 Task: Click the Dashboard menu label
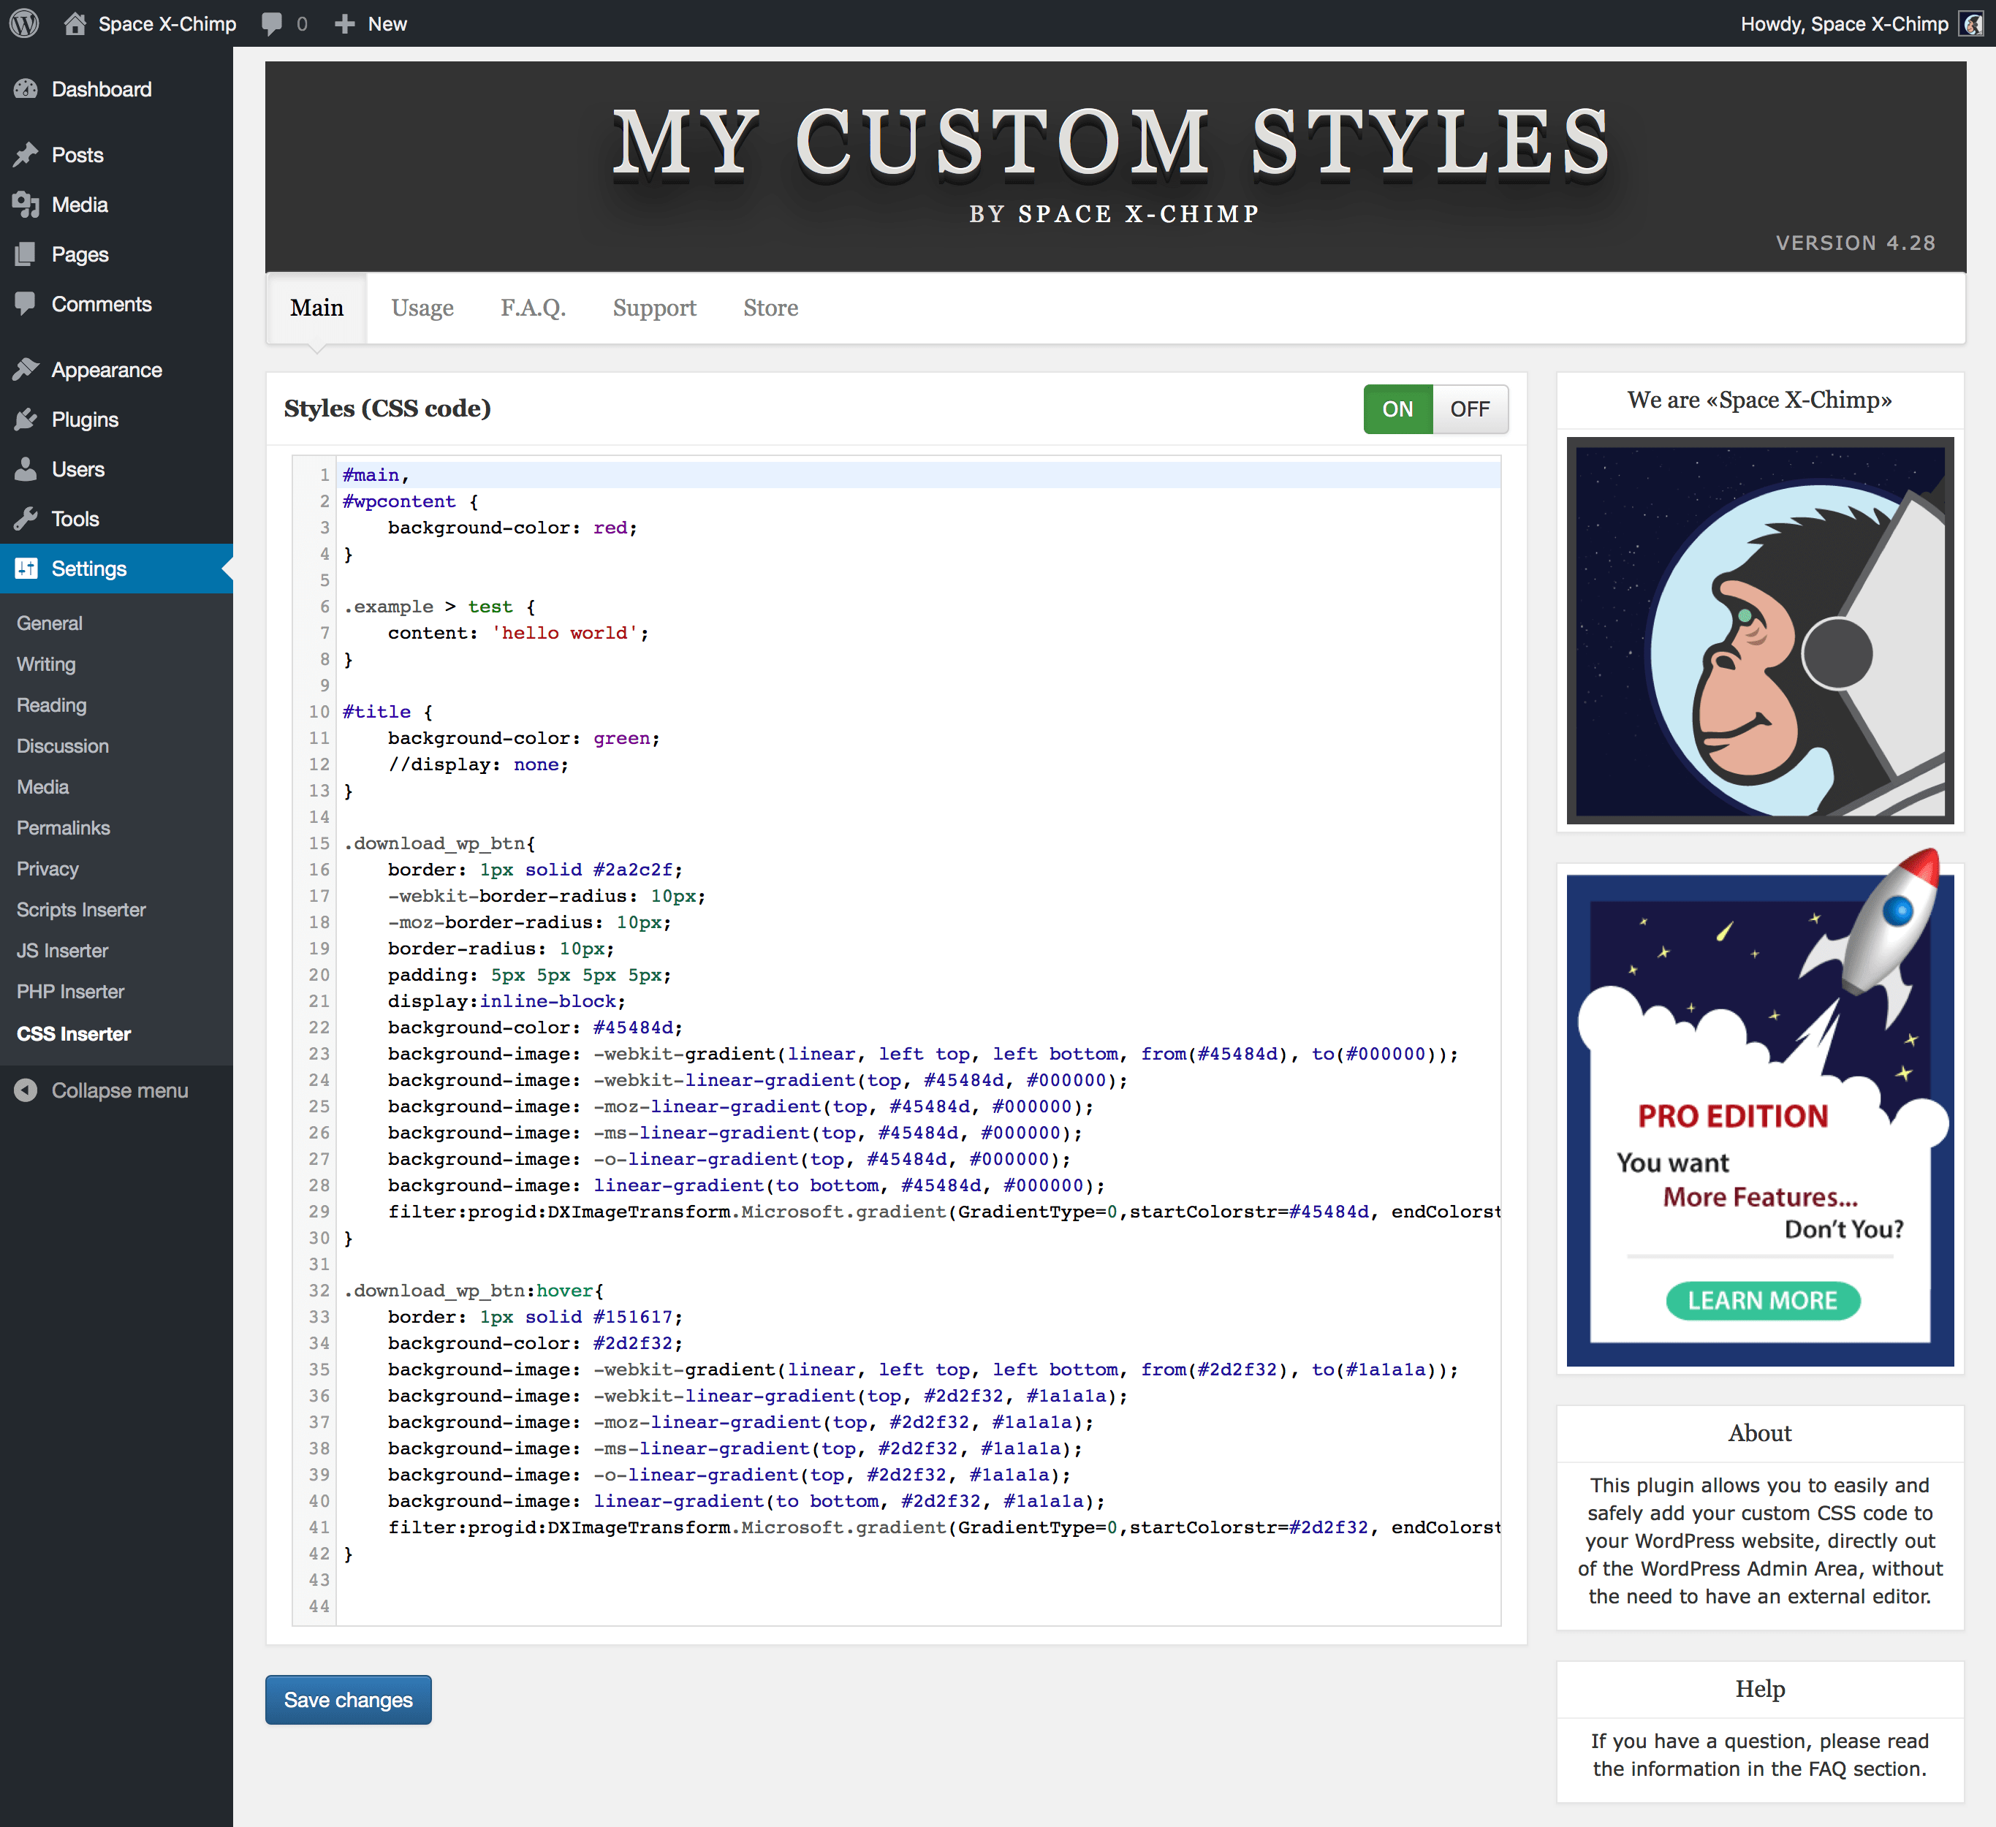(x=101, y=89)
